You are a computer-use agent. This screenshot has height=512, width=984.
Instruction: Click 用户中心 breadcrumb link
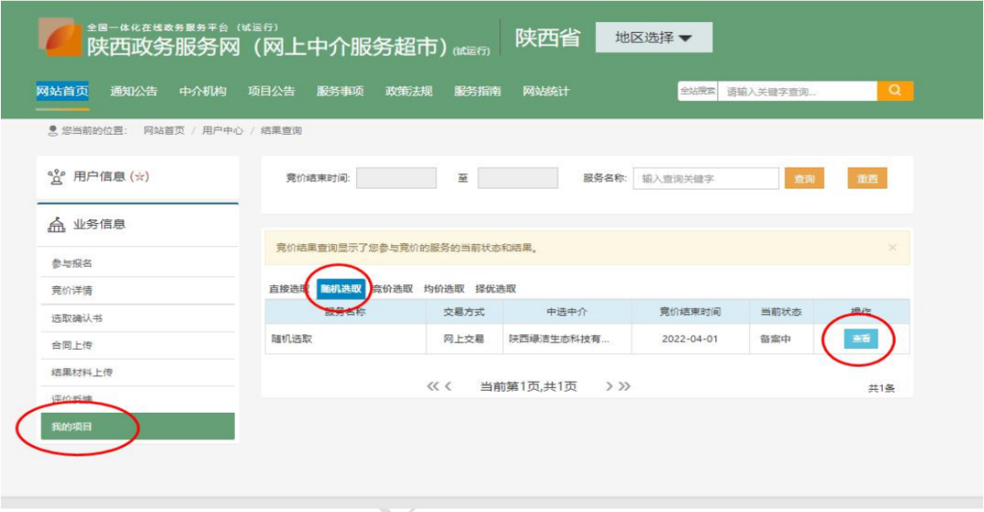pos(222,130)
